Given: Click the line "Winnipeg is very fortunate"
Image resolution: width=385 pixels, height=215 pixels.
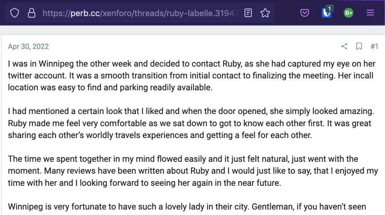Looking at the screenshot, I should tap(128, 207).
